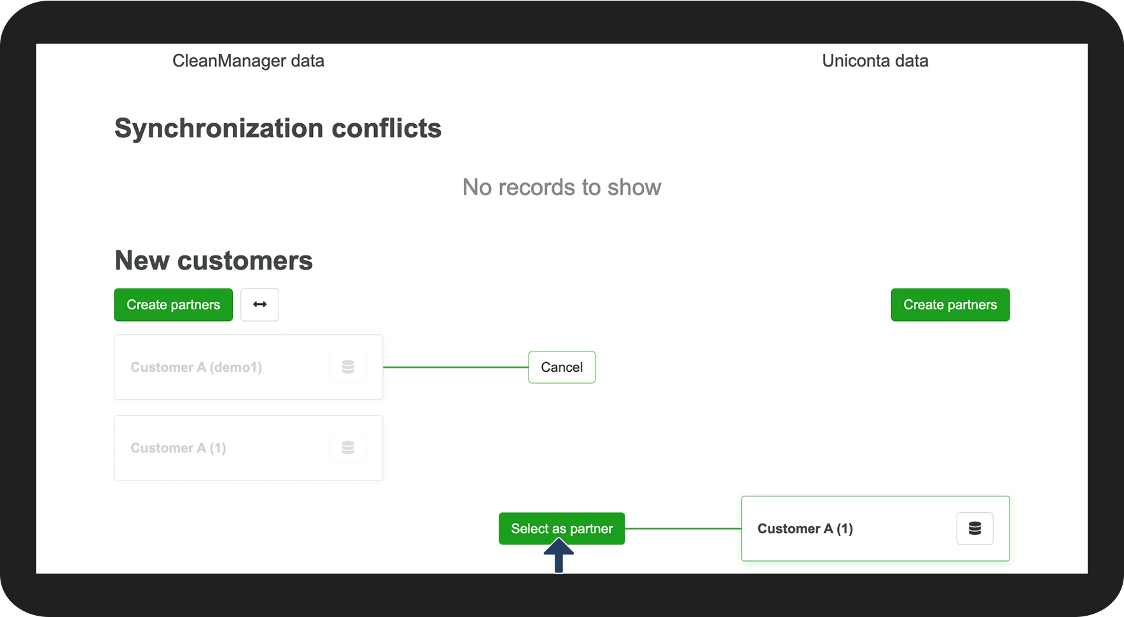Click the Synchronization conflicts heading
The height and width of the screenshot is (617, 1124).
[x=278, y=128]
